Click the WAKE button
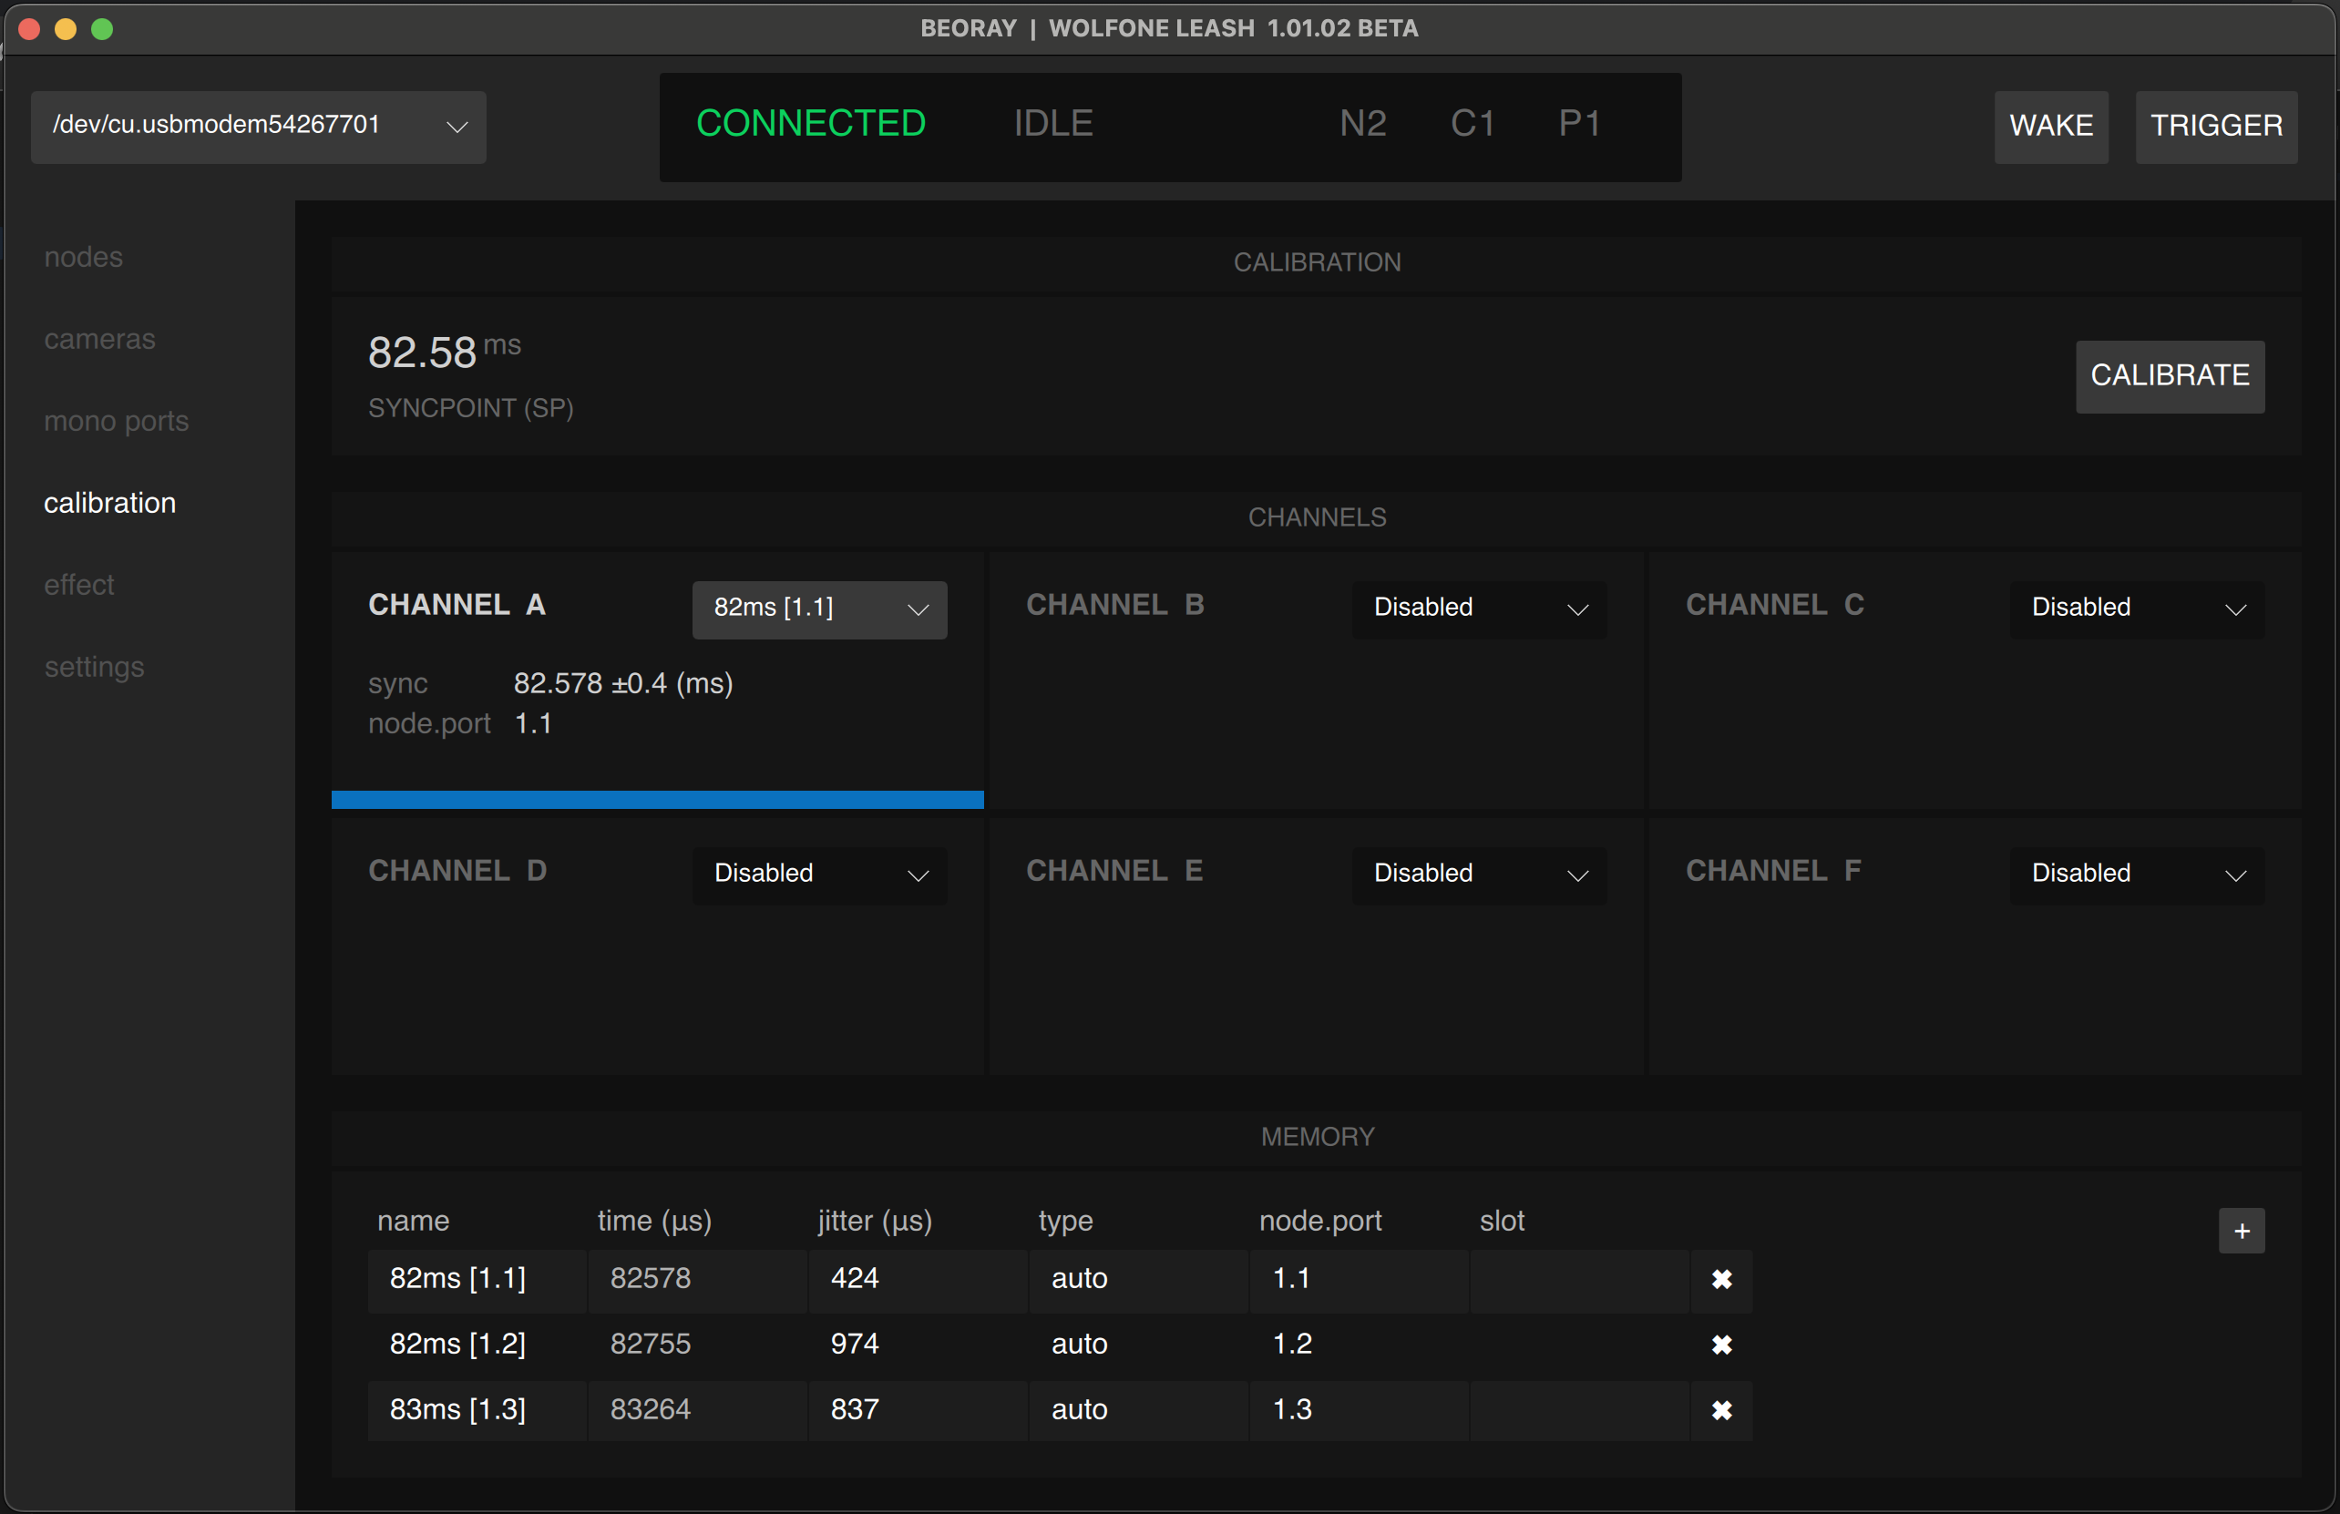Image resolution: width=2340 pixels, height=1514 pixels. (x=2050, y=126)
